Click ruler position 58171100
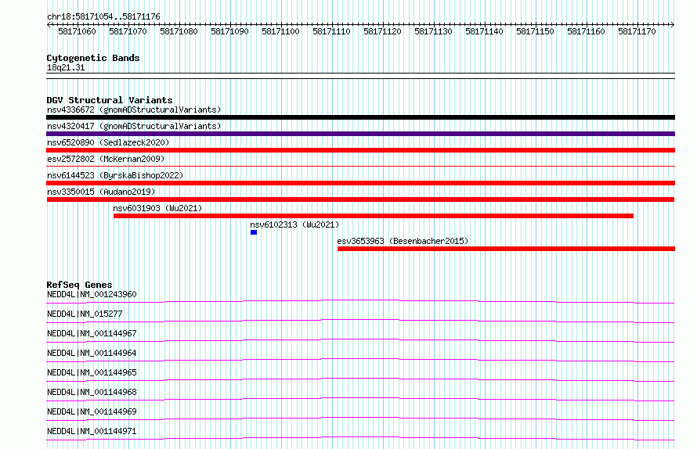 (280, 31)
